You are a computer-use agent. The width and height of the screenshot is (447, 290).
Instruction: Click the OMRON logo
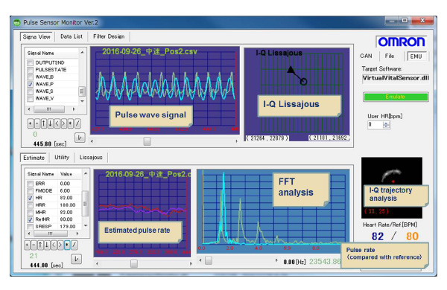[401, 42]
